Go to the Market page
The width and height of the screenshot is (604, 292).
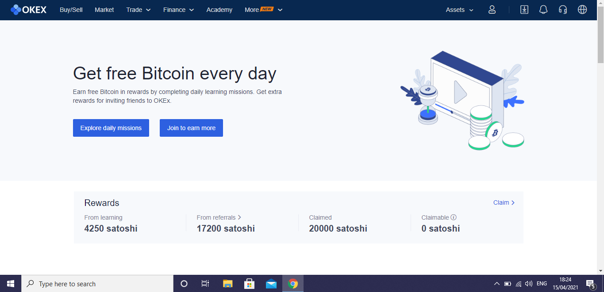[x=104, y=9]
